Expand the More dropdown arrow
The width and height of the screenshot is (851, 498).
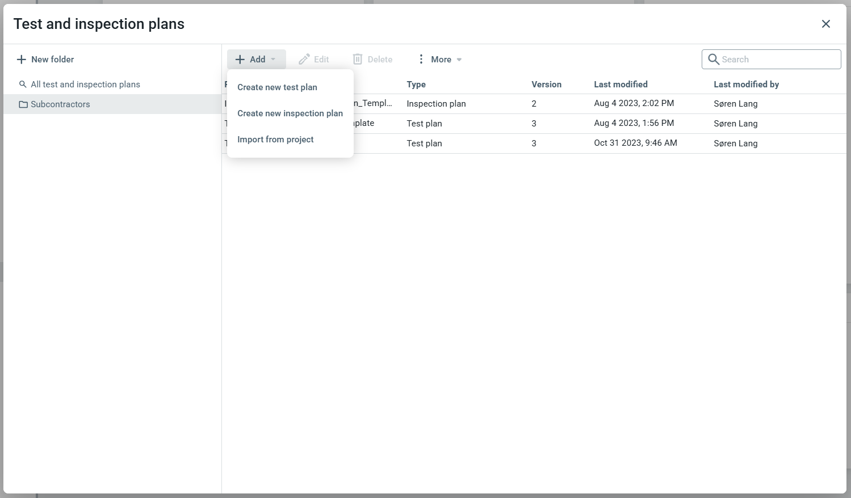(x=459, y=60)
